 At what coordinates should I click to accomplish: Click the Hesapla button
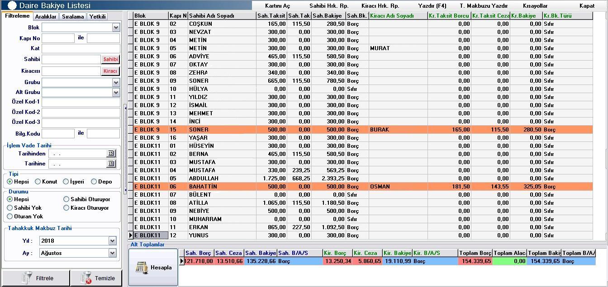[153, 267]
